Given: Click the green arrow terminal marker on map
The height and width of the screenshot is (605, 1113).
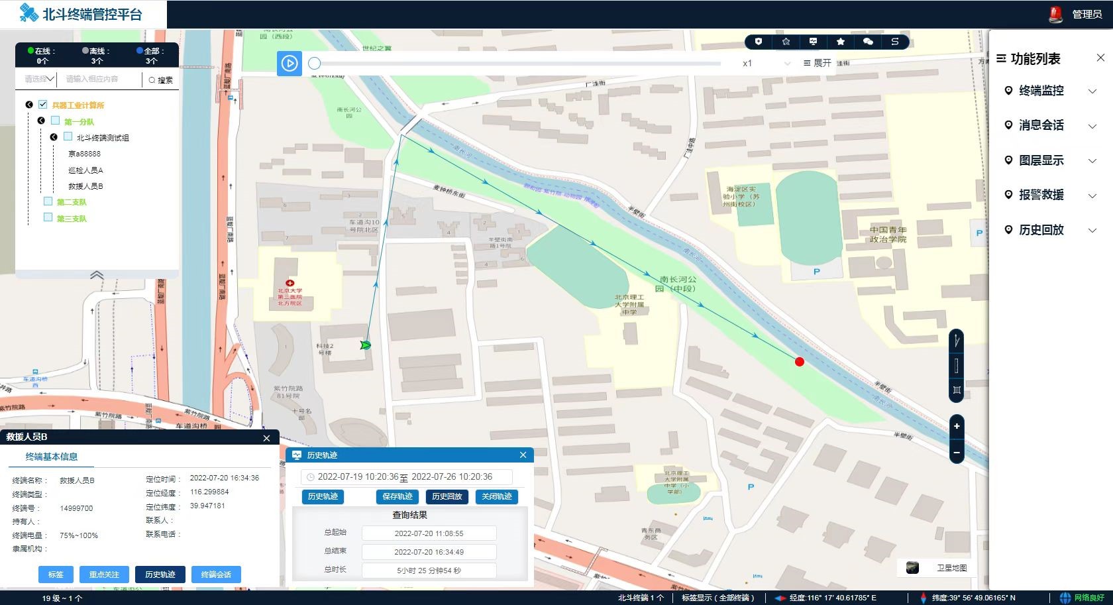Looking at the screenshot, I should click(365, 345).
